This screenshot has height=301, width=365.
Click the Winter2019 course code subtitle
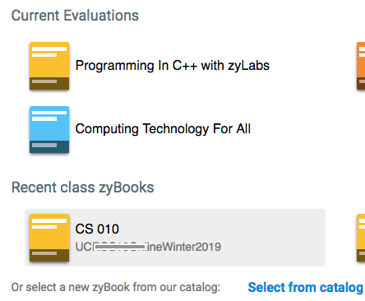point(148,247)
